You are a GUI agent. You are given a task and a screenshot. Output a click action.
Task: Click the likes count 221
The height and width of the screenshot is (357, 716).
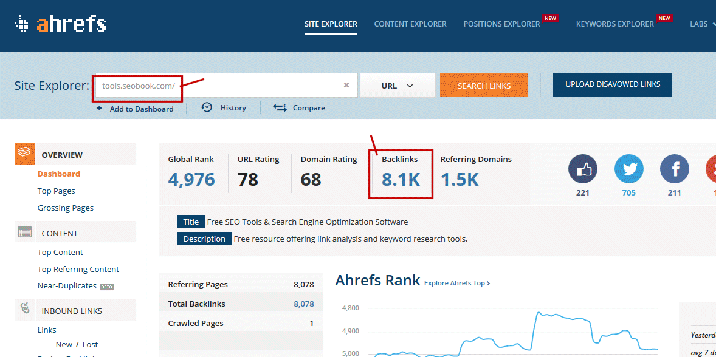pos(583,193)
